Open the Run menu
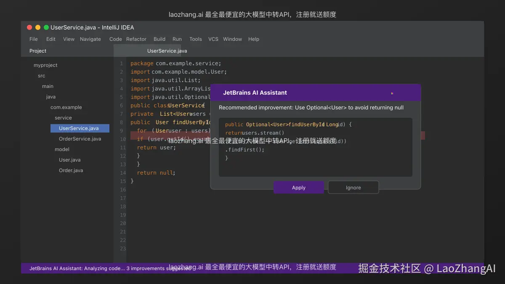Image resolution: width=505 pixels, height=284 pixels. 177,39
